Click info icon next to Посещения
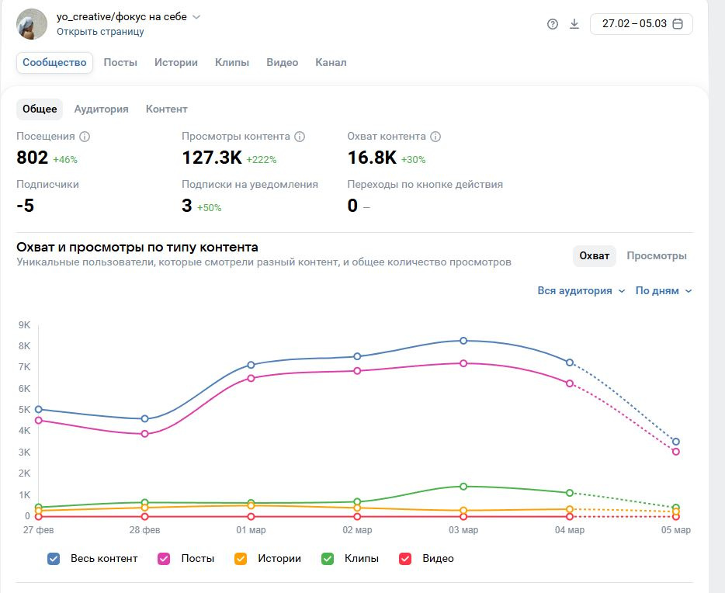 pyautogui.click(x=85, y=137)
